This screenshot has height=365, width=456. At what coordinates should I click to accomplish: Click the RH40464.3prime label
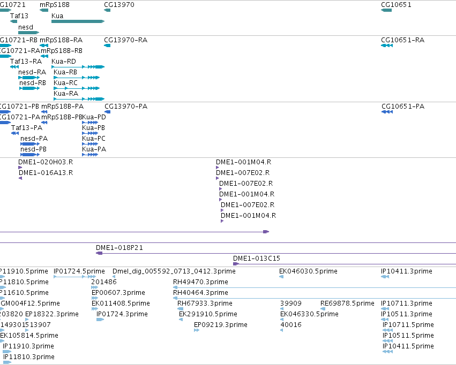(200, 293)
